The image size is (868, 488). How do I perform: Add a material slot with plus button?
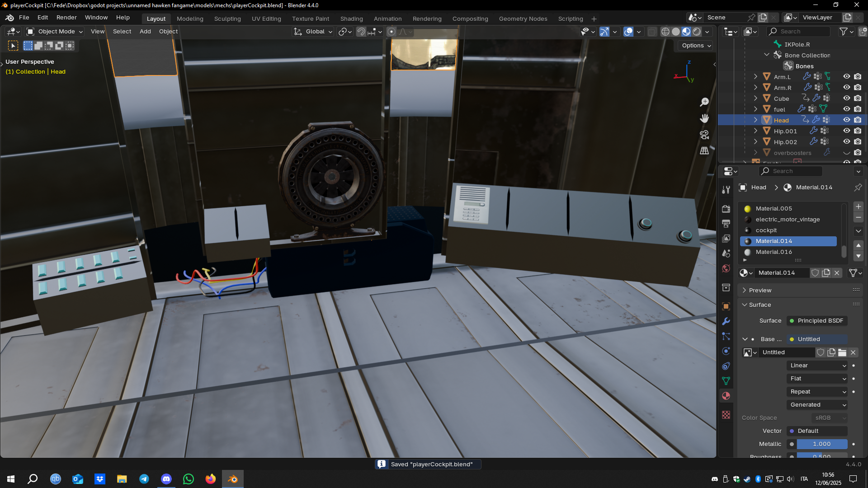tap(859, 206)
